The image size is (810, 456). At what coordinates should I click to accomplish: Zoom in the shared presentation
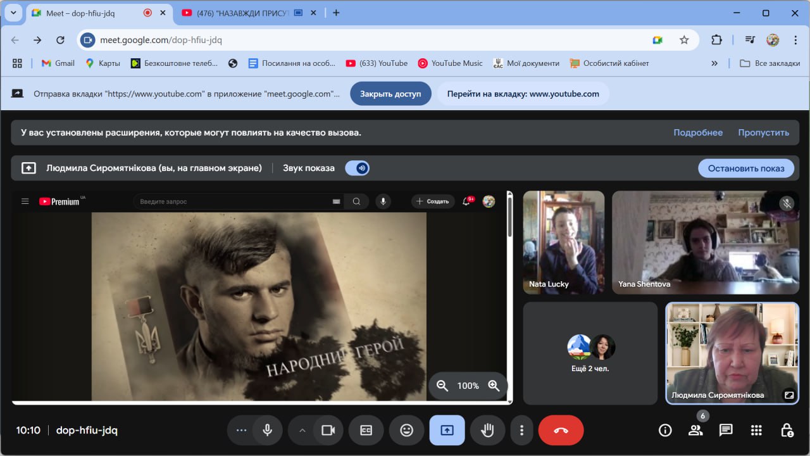(x=494, y=386)
